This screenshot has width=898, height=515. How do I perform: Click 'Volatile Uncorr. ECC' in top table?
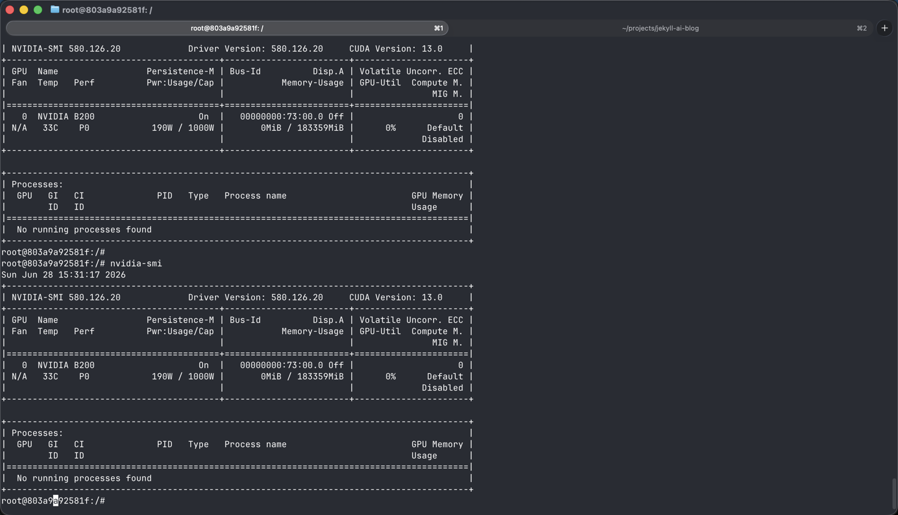411,71
